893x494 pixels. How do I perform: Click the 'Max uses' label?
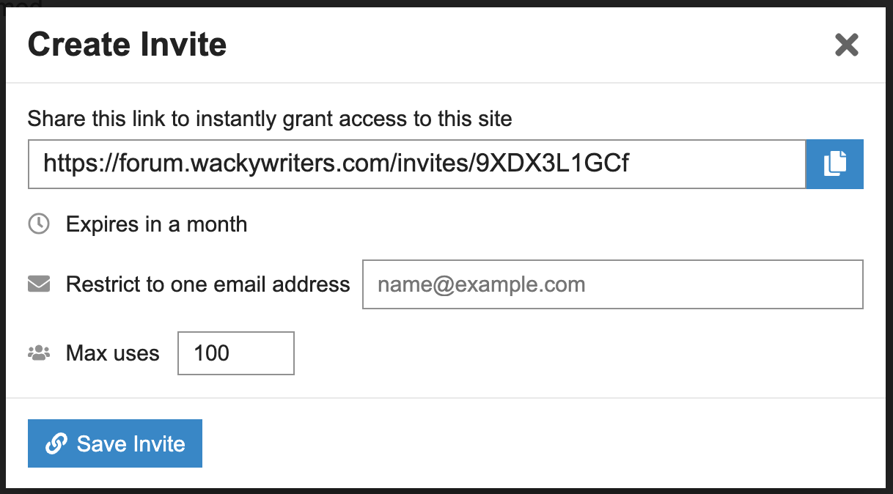[x=112, y=353]
